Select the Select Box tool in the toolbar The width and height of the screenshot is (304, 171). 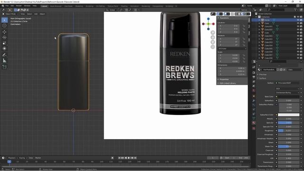tap(4, 20)
